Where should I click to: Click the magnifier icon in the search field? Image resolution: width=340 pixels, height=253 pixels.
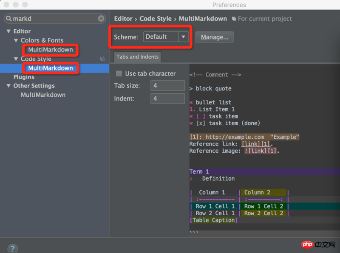tap(9, 19)
